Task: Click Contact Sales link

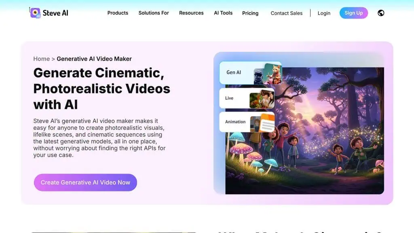Action: point(287,13)
